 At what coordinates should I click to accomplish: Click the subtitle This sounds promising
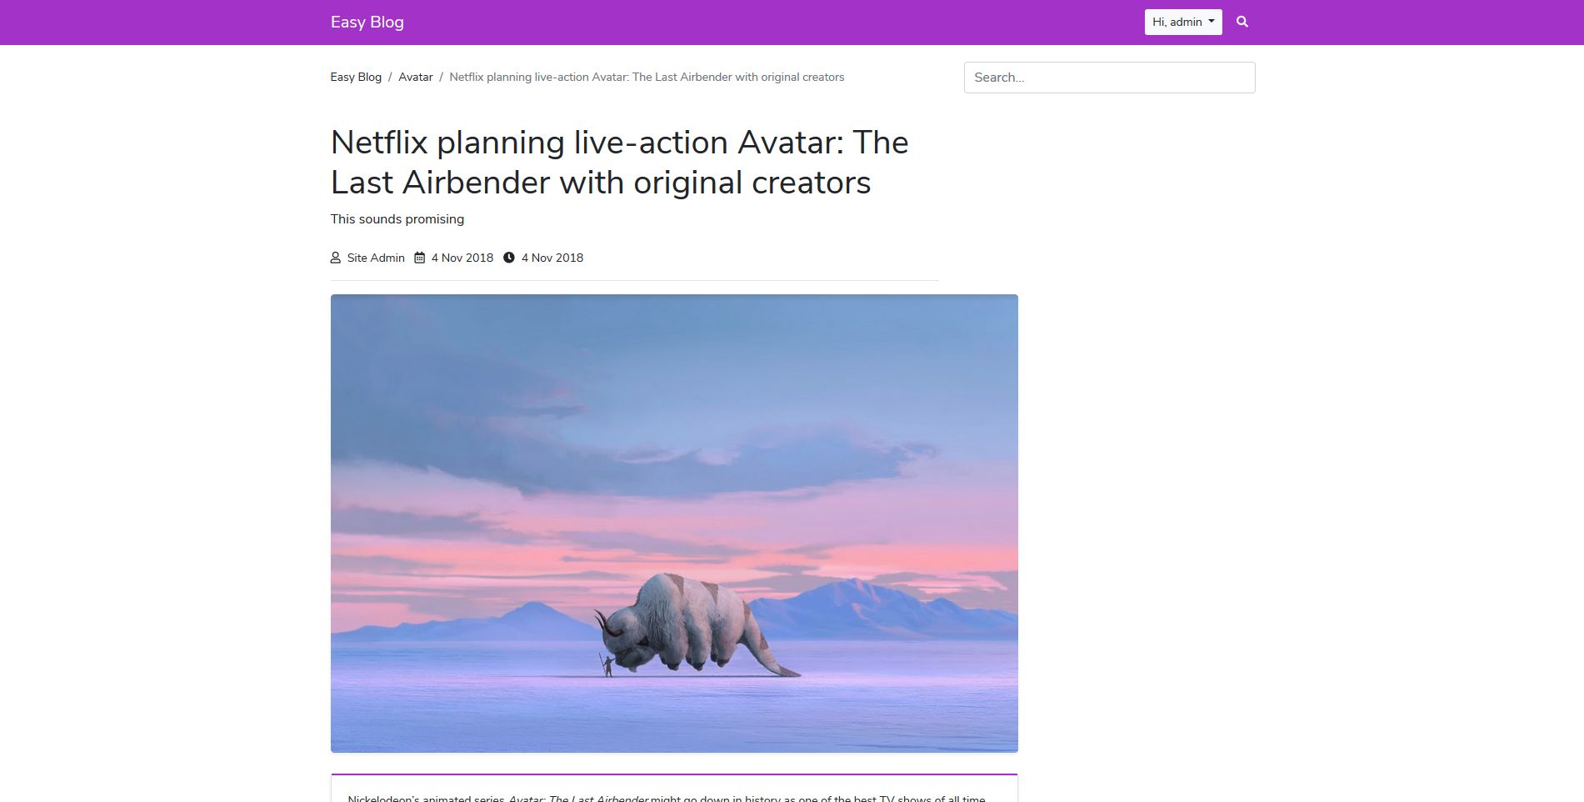pyautogui.click(x=397, y=219)
